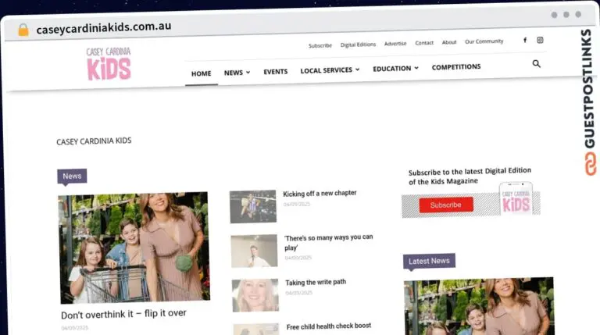Click the padlock icon in address bar
Image resolution: width=600 pixels, height=335 pixels.
[23, 30]
